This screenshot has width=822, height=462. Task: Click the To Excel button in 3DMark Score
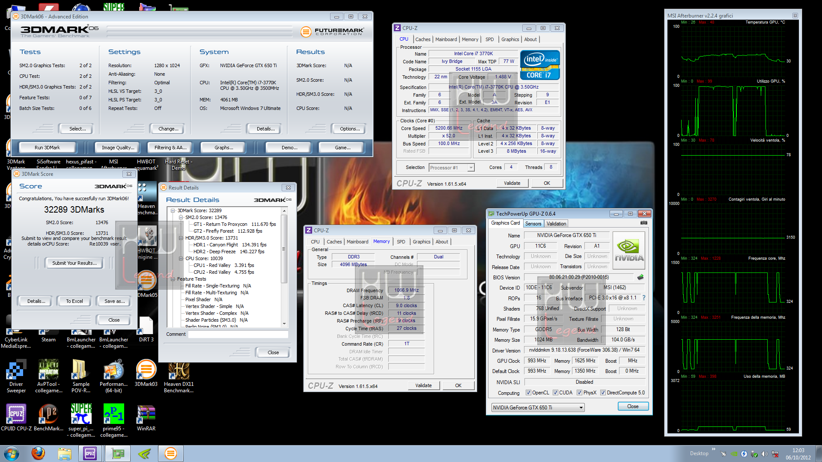pos(74,301)
